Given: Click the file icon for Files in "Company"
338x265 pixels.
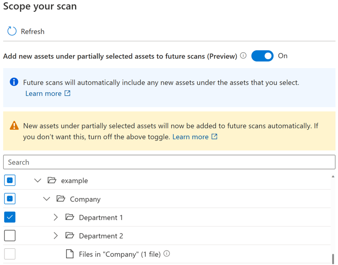Looking at the screenshot, I should [x=69, y=254].
